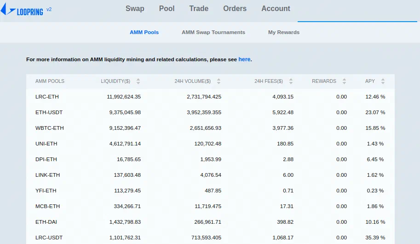Click APY value 15.85 %
420x244 pixels.
coord(375,128)
